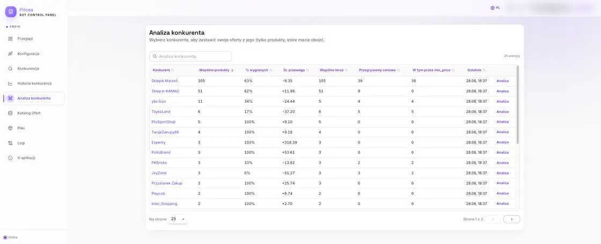Screen dimensions: 601x244
Task: Click Analiza link for Playcob
Action: (502, 194)
